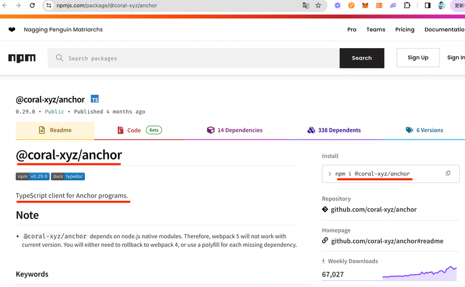Click the magnifier icon in search box
The width and height of the screenshot is (465, 287).
coord(59,58)
